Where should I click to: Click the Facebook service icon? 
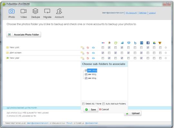pos(148,43)
